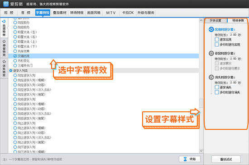Click the 爱剪辑 app logo icon
The width and height of the screenshot is (249, 165).
tap(6, 4)
